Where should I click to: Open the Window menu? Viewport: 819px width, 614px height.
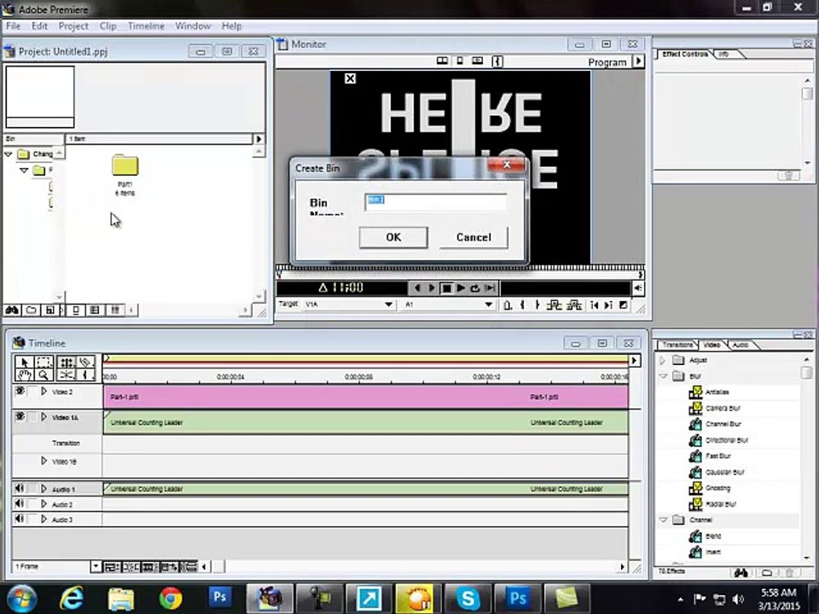click(193, 26)
